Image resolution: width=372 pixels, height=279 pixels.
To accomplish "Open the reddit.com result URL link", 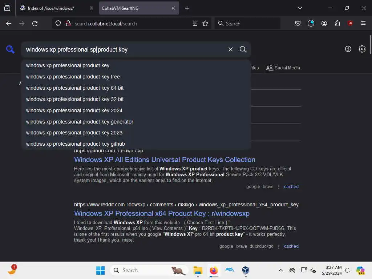I will click(x=186, y=205).
